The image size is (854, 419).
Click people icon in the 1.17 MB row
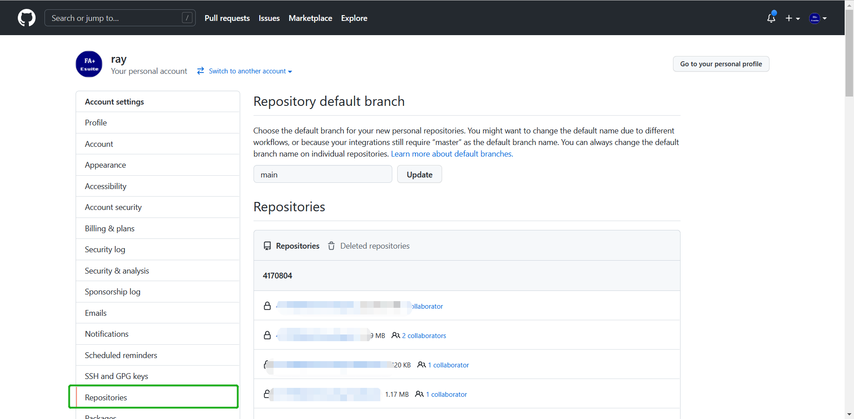pos(419,394)
